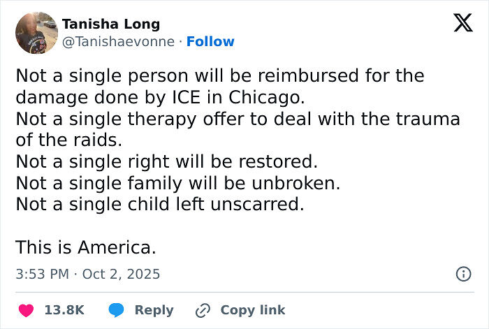Click "Not a single family will be unbroken"
Viewport: 489px width, 329px height.
(177, 183)
